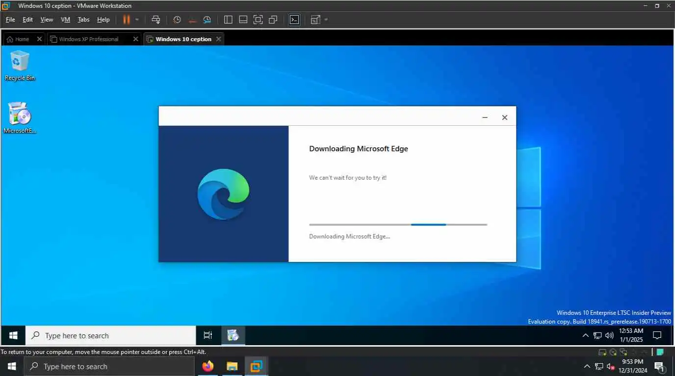Click the guest taskbar search box
The width and height of the screenshot is (675, 376).
click(110, 335)
